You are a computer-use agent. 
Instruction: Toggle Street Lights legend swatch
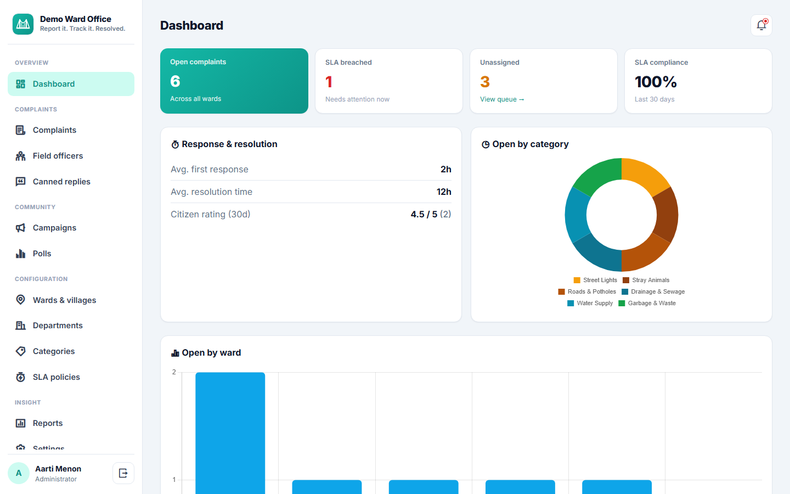[x=577, y=280]
